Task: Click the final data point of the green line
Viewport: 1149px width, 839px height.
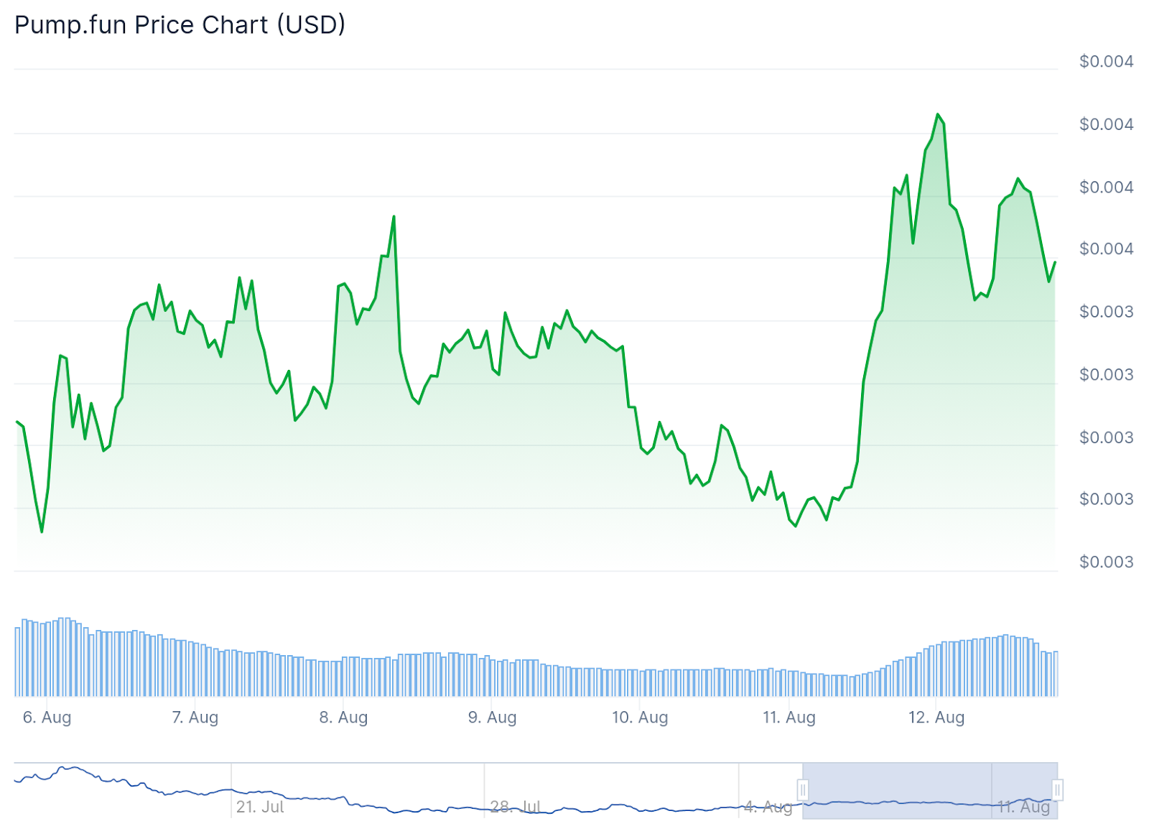Action: pos(1055,262)
